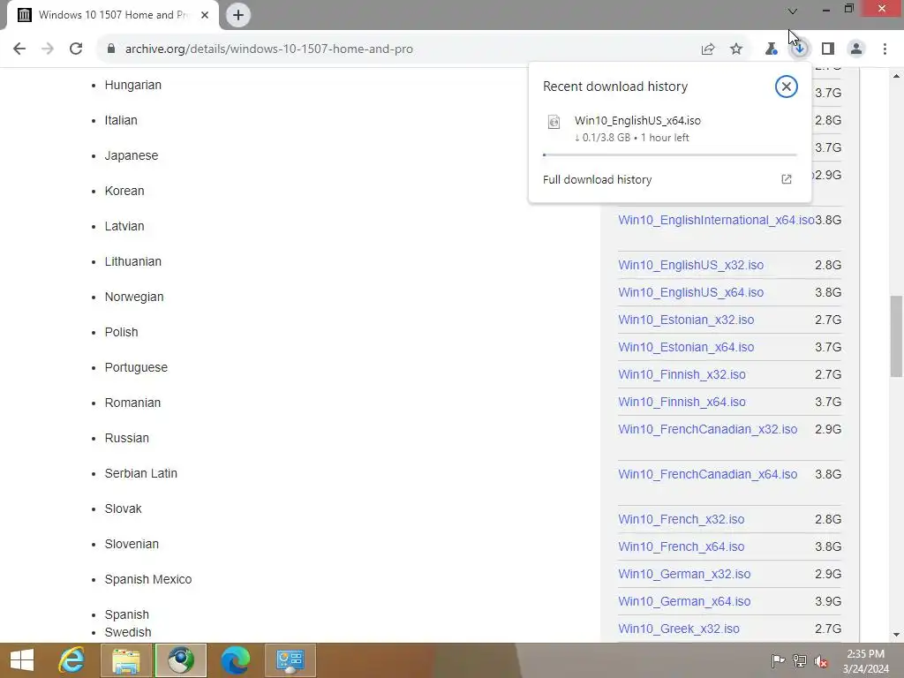This screenshot has height=678, width=904.
Task: Click the Swedish list item
Action: coord(128,632)
